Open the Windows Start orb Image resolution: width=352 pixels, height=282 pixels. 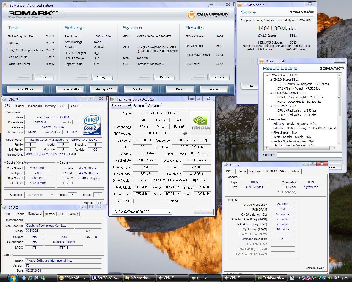pos(13,278)
